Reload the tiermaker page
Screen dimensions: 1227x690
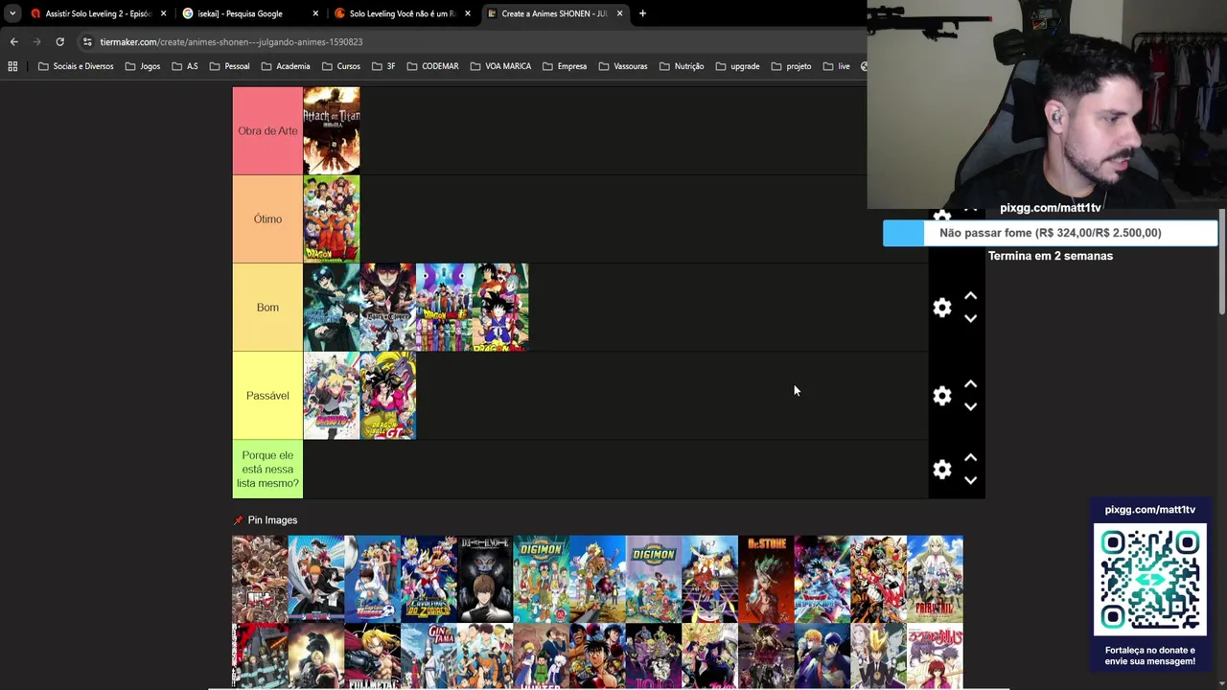(59, 41)
